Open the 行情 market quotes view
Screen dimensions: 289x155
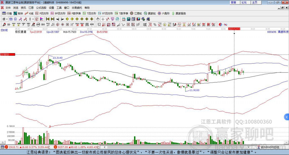(7, 14)
